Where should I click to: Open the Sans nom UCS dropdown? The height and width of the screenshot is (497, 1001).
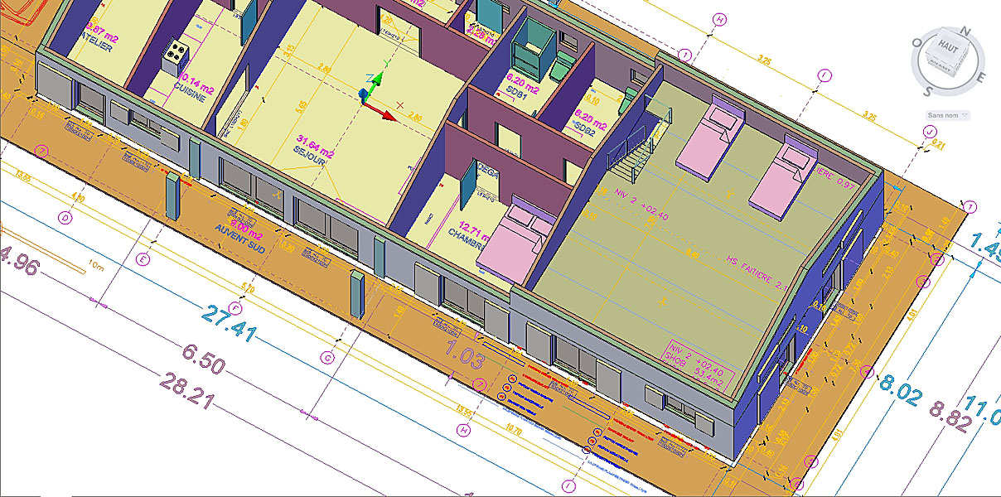(949, 115)
